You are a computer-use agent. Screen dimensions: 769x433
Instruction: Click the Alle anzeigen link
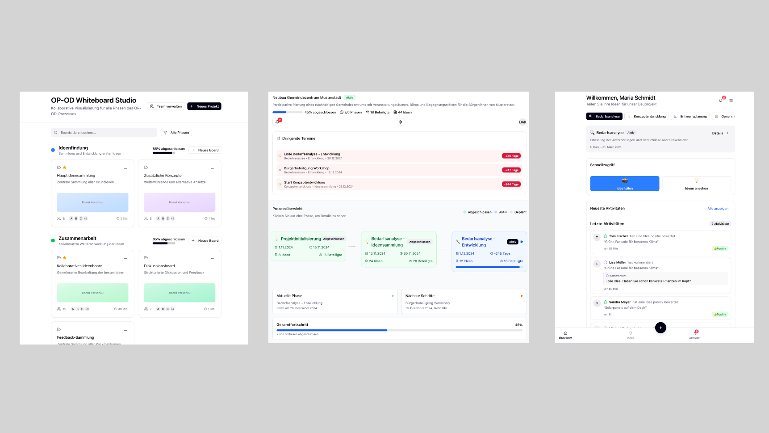point(718,209)
